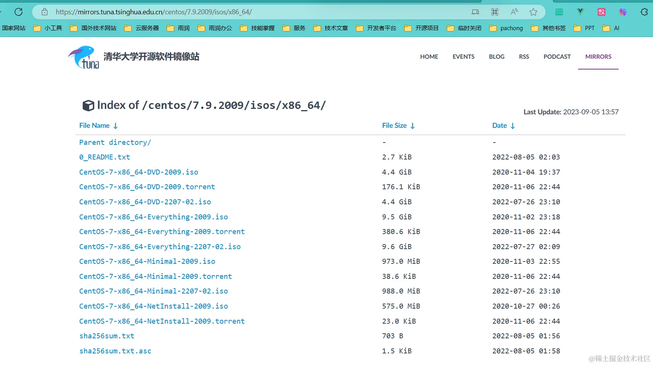Download CentOS-7-x86_64-Everything-2009.torrent
Screen dimensions: 653x365
pyautogui.click(x=162, y=232)
